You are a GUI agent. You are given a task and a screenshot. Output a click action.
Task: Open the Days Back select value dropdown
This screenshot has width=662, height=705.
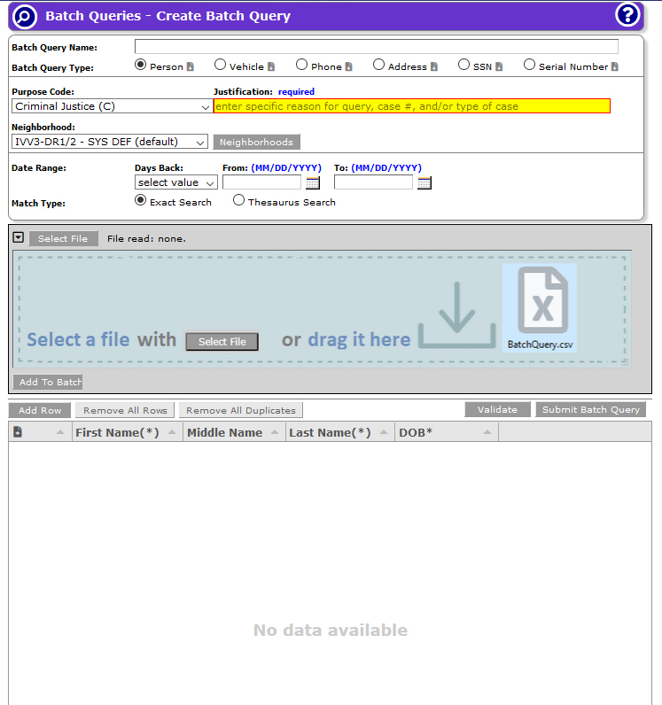pos(176,182)
